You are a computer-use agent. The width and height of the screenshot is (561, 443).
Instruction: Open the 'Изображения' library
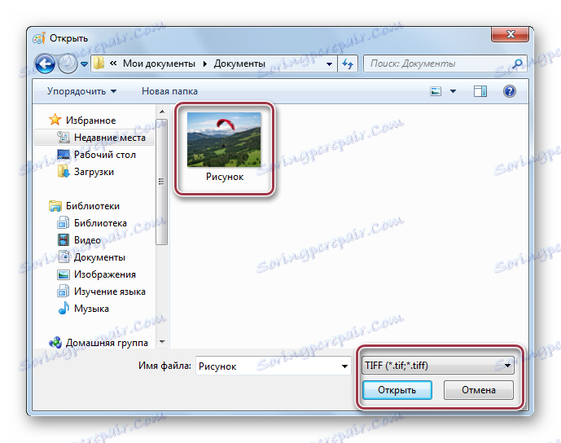coord(105,274)
